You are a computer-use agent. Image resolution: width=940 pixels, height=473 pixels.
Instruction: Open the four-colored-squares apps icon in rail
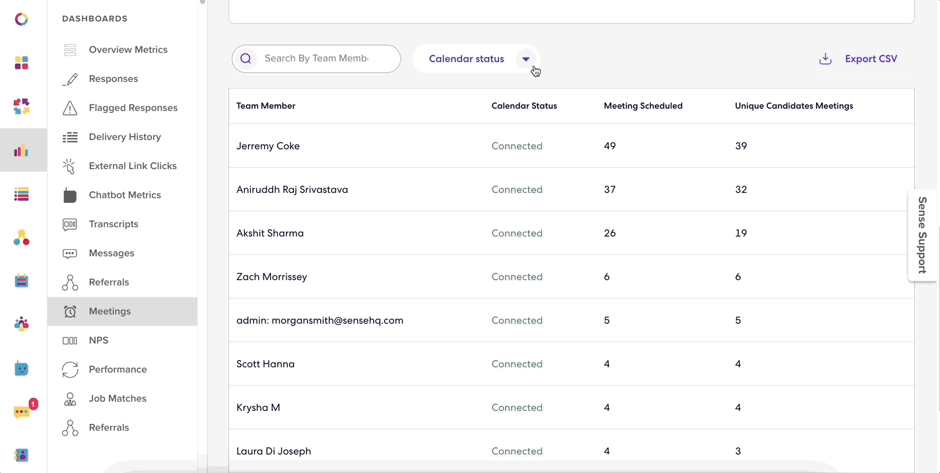click(x=22, y=63)
